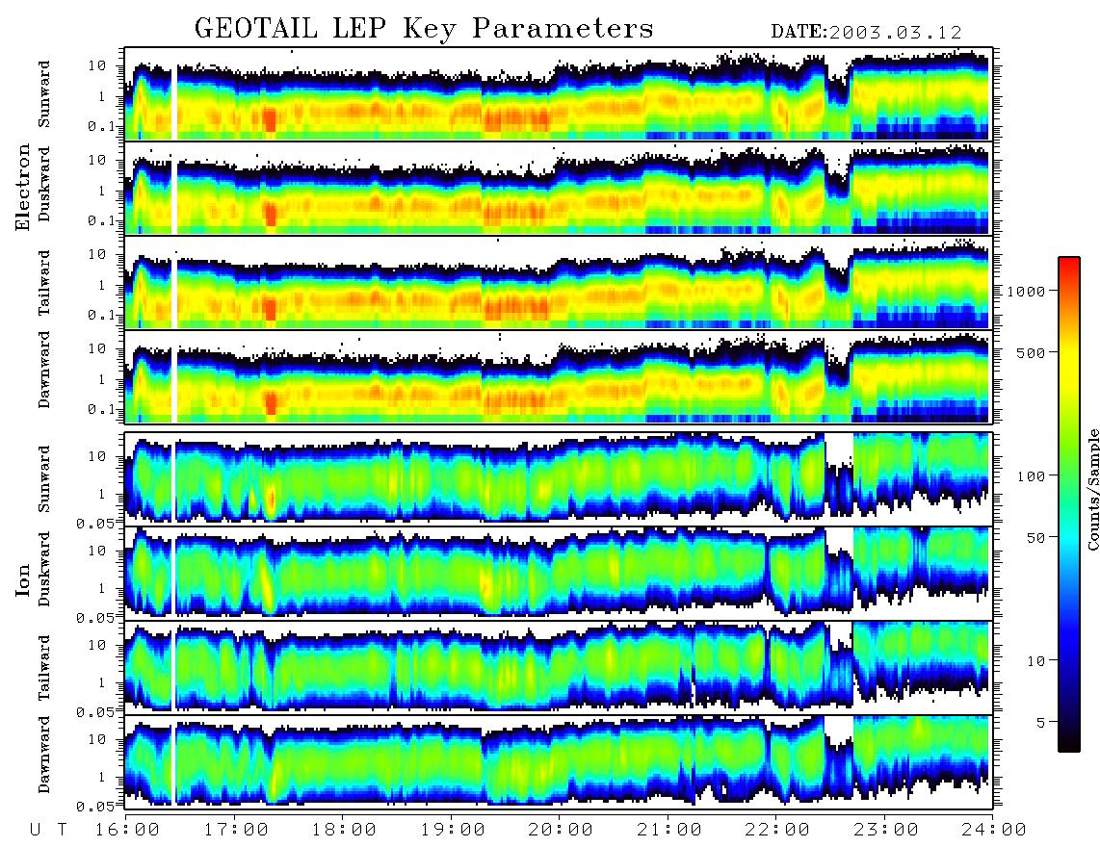Select the 17:00 time tick label

coord(236,831)
